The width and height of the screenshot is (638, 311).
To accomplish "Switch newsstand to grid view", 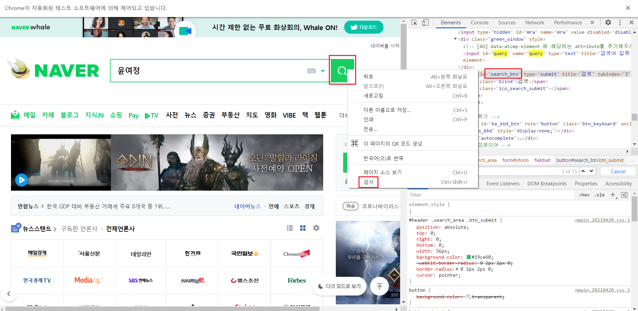I will click(303, 228).
